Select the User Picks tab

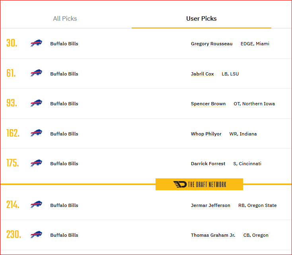[201, 19]
